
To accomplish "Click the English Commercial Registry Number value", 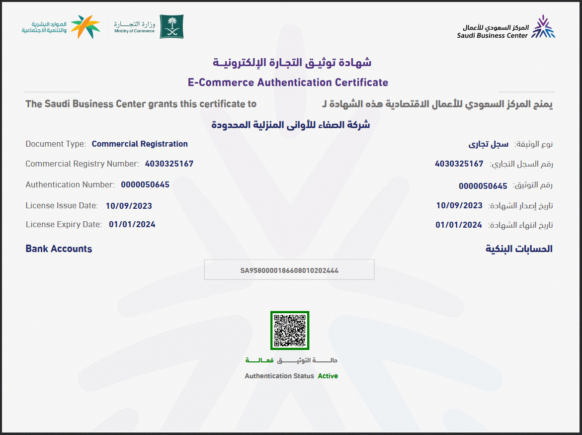I will click(x=169, y=164).
